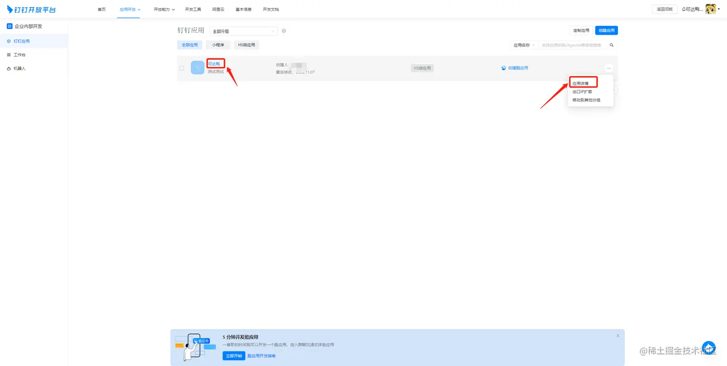Click the 创建酷应用 cube icon
The height and width of the screenshot is (366, 727).
pos(503,68)
